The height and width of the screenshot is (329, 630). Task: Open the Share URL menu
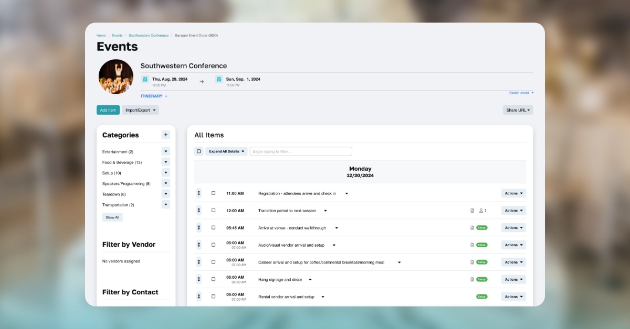click(518, 110)
